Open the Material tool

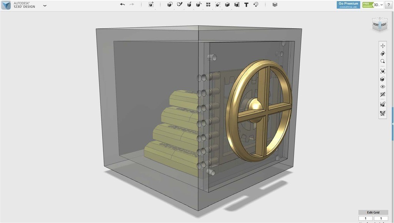click(x=275, y=5)
